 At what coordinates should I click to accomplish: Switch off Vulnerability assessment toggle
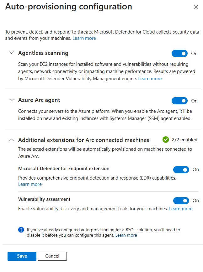[181, 201]
